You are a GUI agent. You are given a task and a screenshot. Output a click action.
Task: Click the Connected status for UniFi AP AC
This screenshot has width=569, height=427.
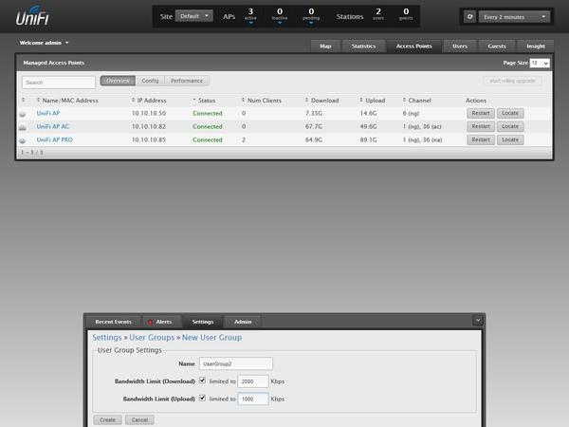coord(208,126)
